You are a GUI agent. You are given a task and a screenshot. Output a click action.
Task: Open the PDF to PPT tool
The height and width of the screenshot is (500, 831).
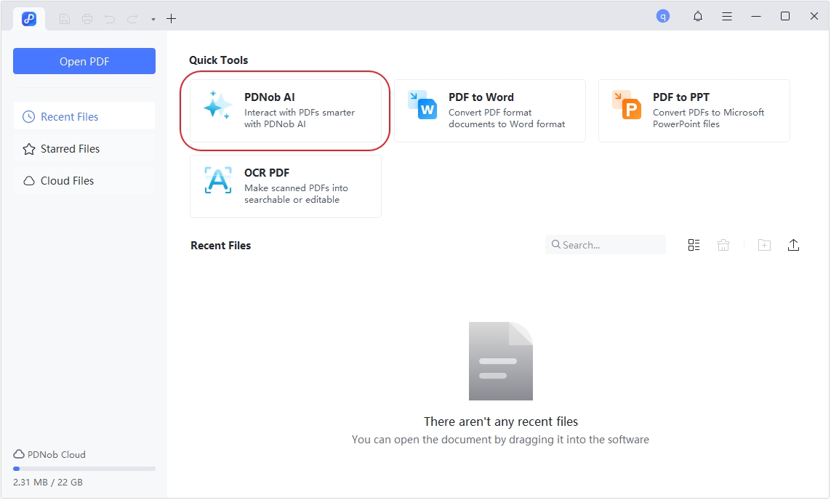[x=693, y=110]
